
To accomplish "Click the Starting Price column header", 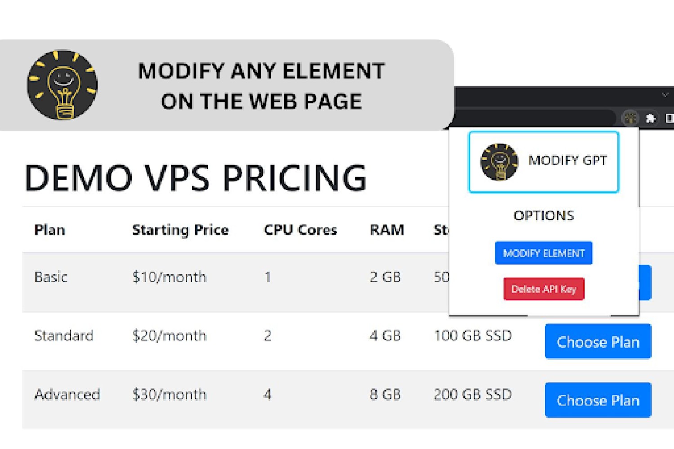I will point(180,230).
